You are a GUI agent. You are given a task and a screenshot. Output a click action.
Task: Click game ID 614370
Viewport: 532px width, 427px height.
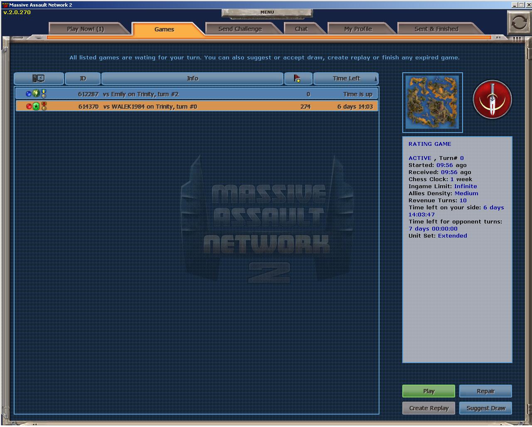click(89, 107)
